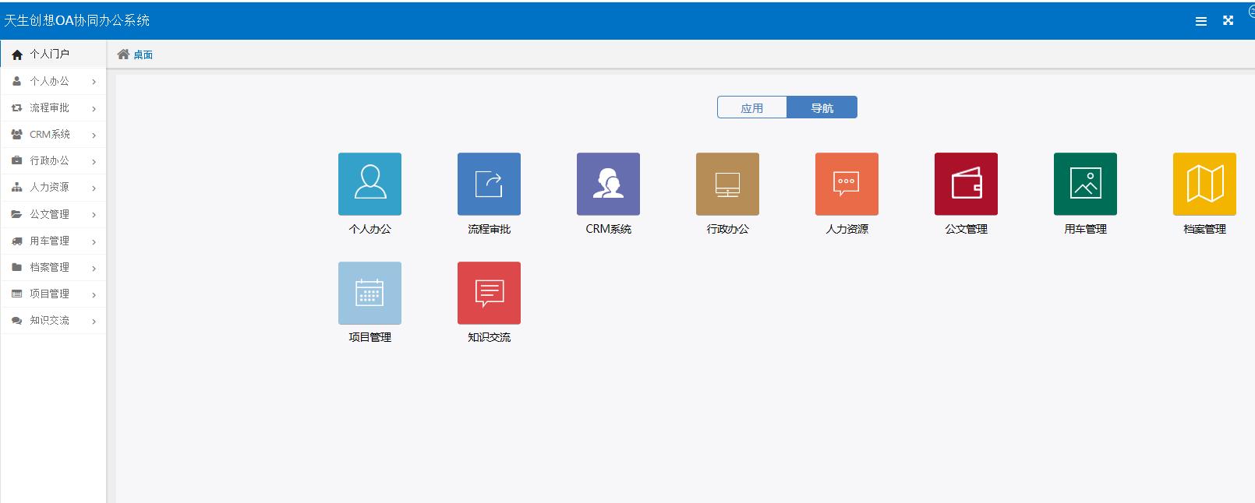Select 个人办公 text in the sidebar menu
This screenshot has height=503, width=1255.
coord(49,81)
